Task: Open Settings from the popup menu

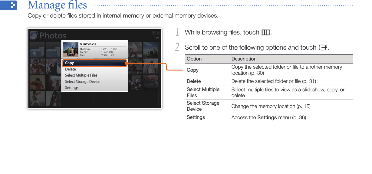Action: 72,88
